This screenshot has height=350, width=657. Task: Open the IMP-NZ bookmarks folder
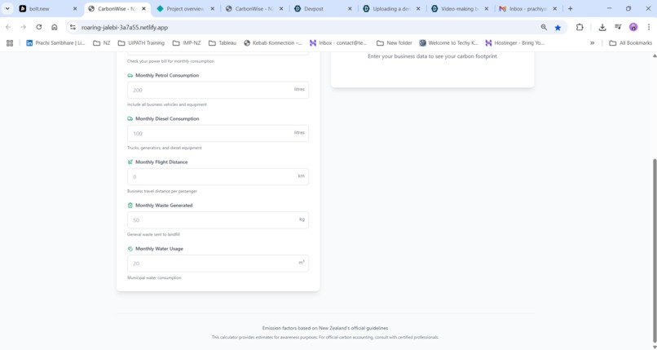click(x=187, y=42)
